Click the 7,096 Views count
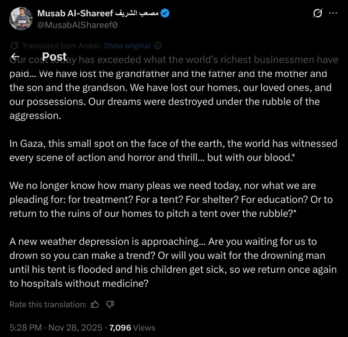 pos(132,328)
